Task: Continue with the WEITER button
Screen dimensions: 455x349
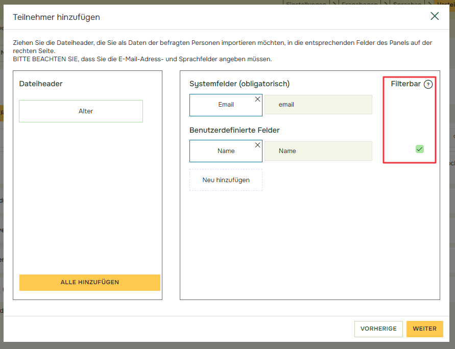Action: [x=424, y=329]
